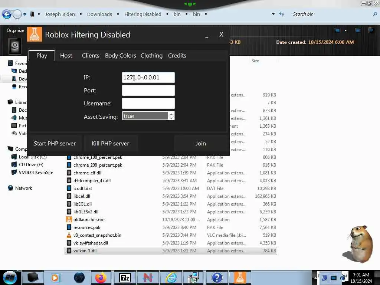The height and width of the screenshot is (285, 380).
Task: Expand the view options dropdown arrow
Action: click(345, 30)
